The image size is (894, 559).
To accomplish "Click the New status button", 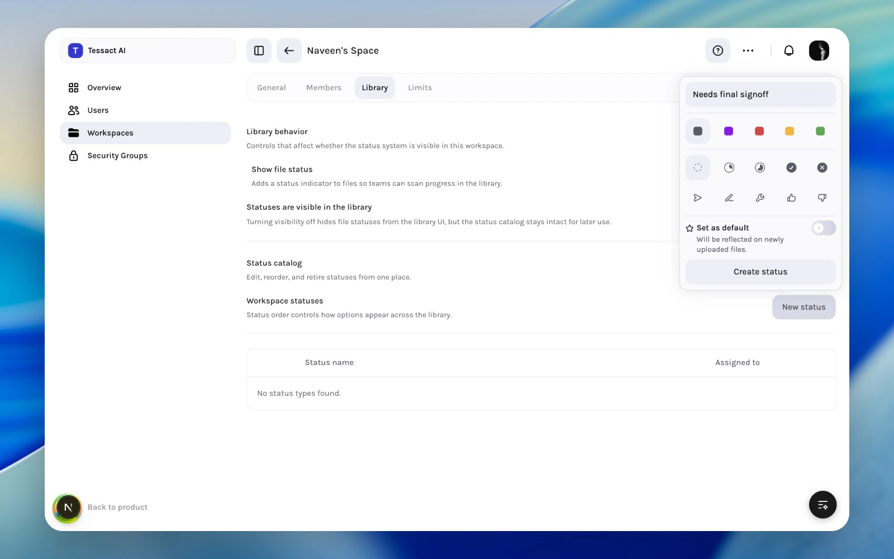I will 804,307.
